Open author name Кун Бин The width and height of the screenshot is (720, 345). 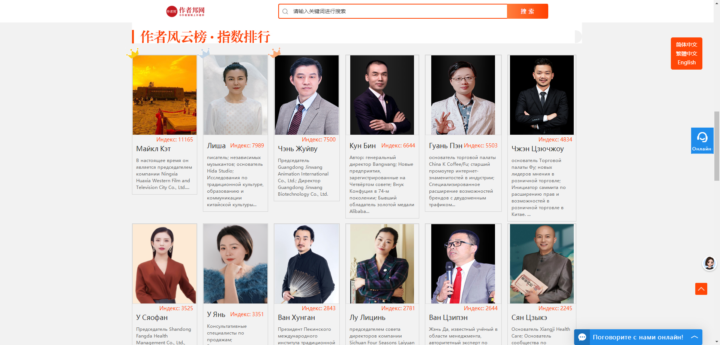pos(363,146)
